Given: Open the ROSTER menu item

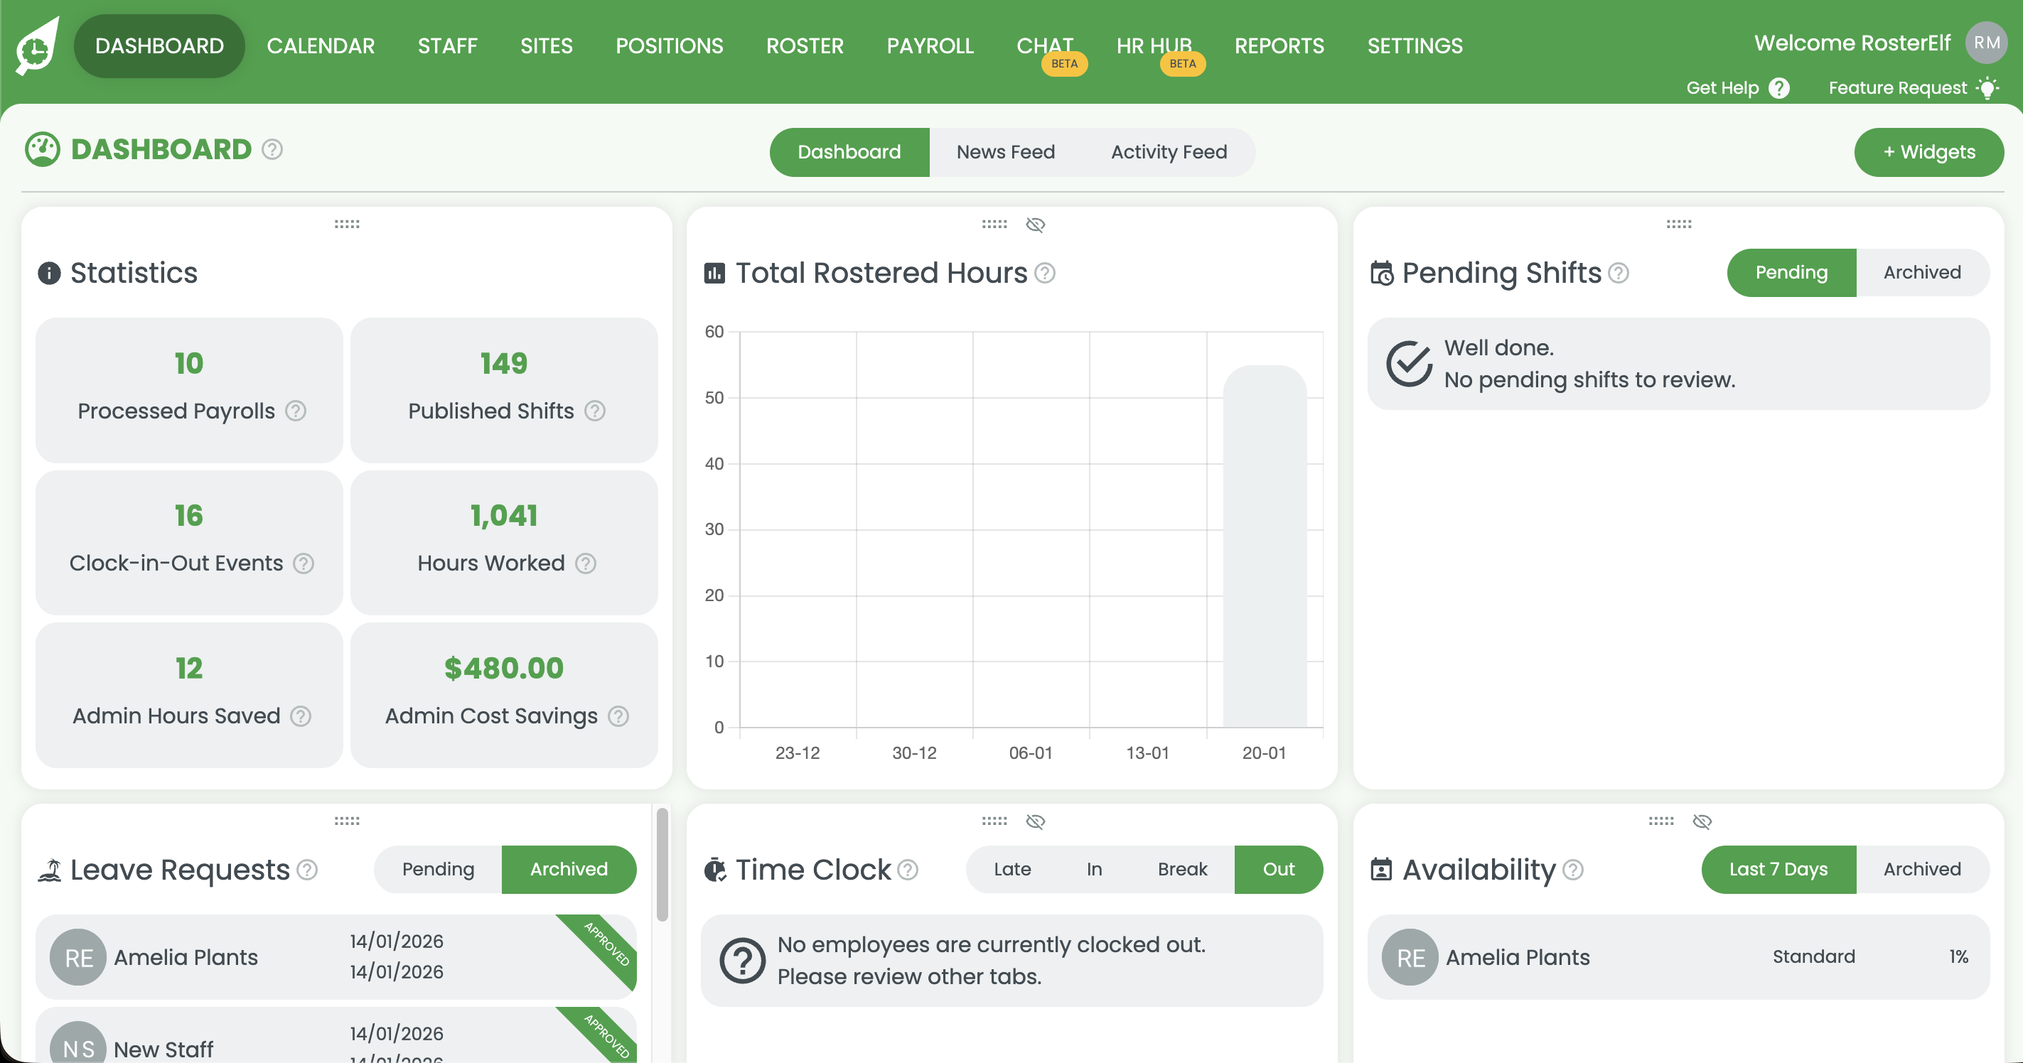Looking at the screenshot, I should coord(804,45).
